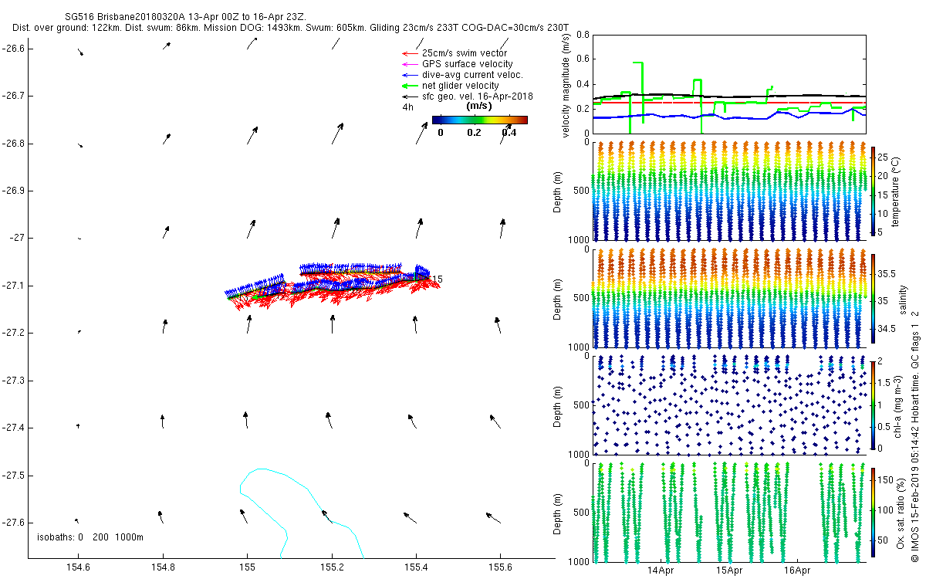Image resolution: width=926 pixels, height=579 pixels.
Task: Click the tallest green spike in velocity plot
Action: coord(637,63)
